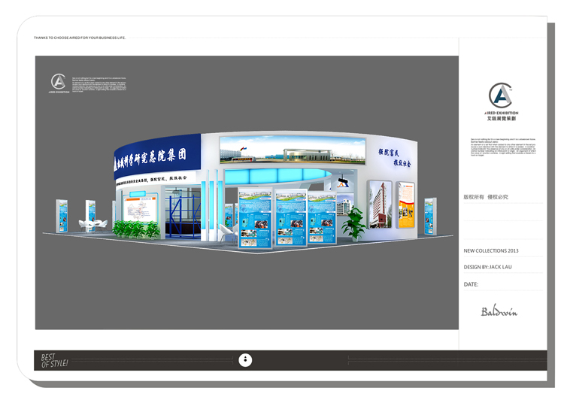Click the 版权所有 侵权必究 copyright text

(x=486, y=197)
